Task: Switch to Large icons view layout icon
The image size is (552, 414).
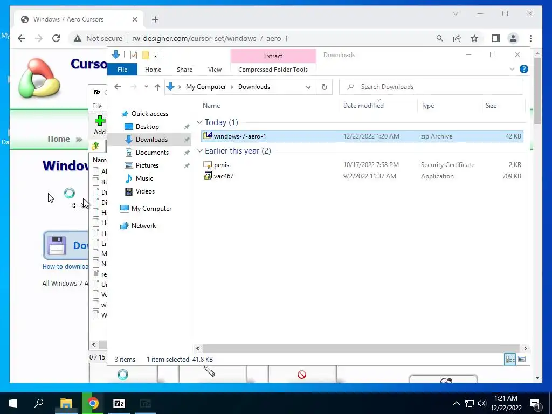Action: 522,359
